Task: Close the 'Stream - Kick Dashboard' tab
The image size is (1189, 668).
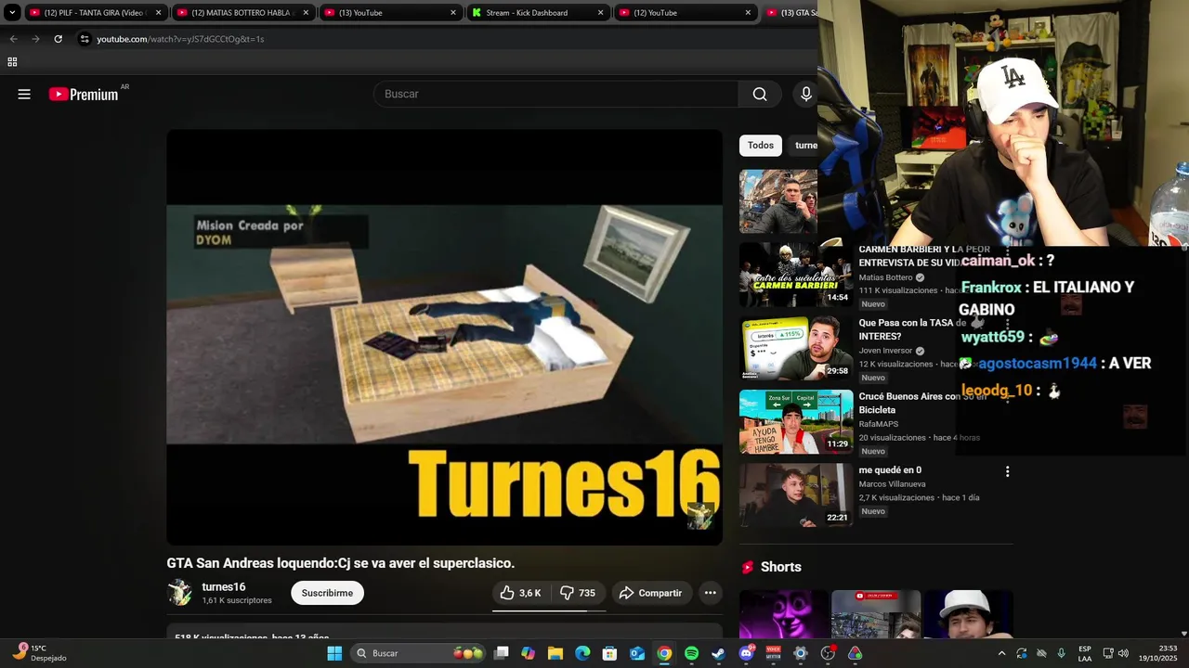Action: click(x=601, y=13)
